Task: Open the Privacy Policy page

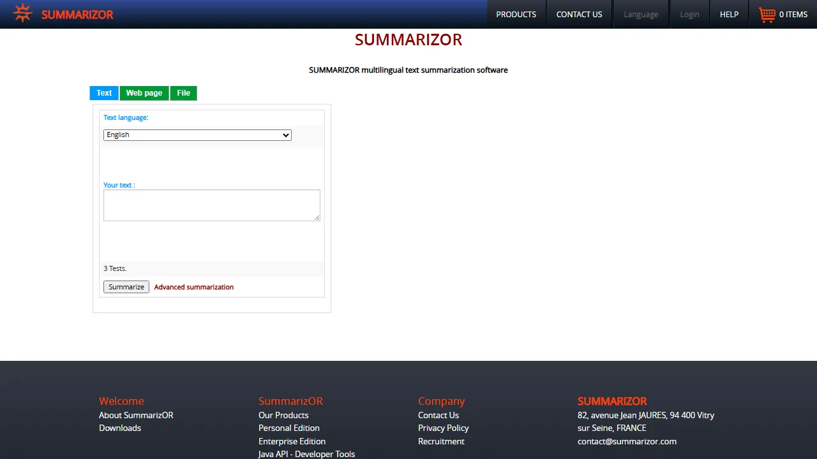Action: tap(443, 428)
